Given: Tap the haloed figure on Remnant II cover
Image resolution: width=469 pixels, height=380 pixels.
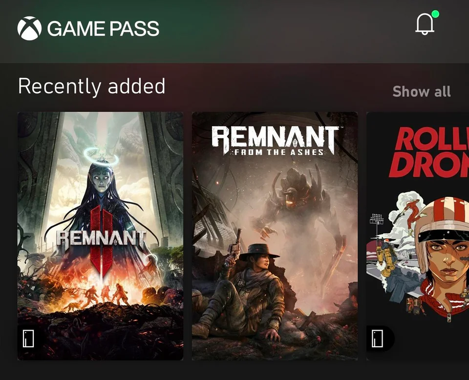Looking at the screenshot, I should click(x=101, y=191).
